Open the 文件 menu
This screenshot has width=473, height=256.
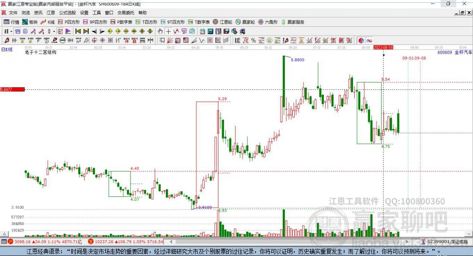[x=12, y=12]
